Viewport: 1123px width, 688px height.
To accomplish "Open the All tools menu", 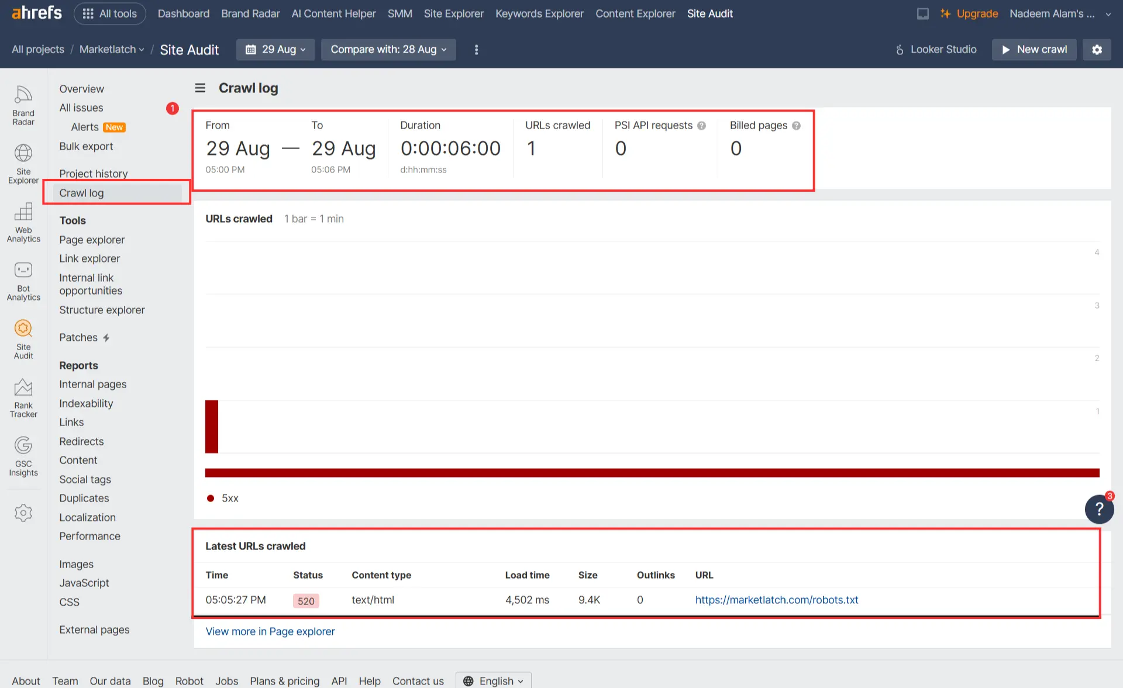I will click(x=110, y=13).
